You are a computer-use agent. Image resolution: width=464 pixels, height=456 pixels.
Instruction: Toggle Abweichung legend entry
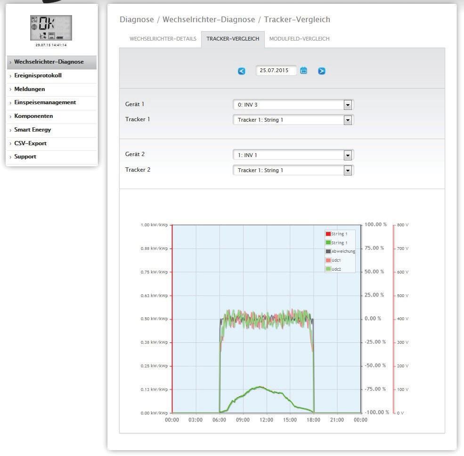point(340,251)
